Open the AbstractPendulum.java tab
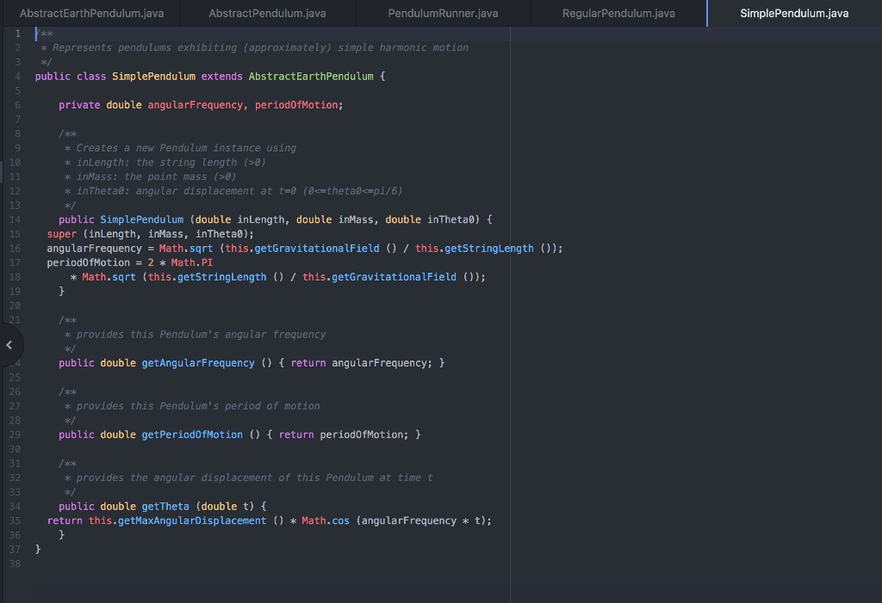882x603 pixels. [267, 14]
